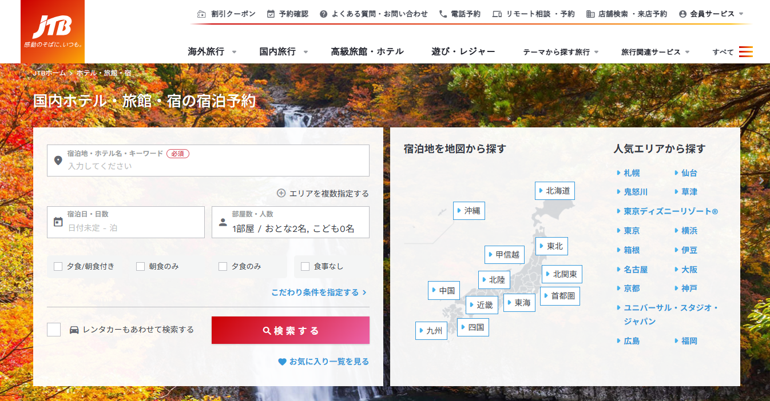The width and height of the screenshot is (770, 401).
Task: Open the すべて hamburger menu icon
Action: 745,51
